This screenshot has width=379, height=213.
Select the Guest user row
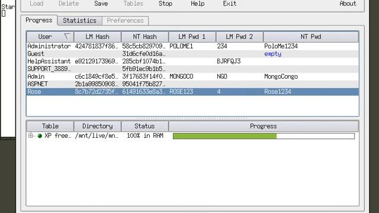pyautogui.click(x=192, y=54)
